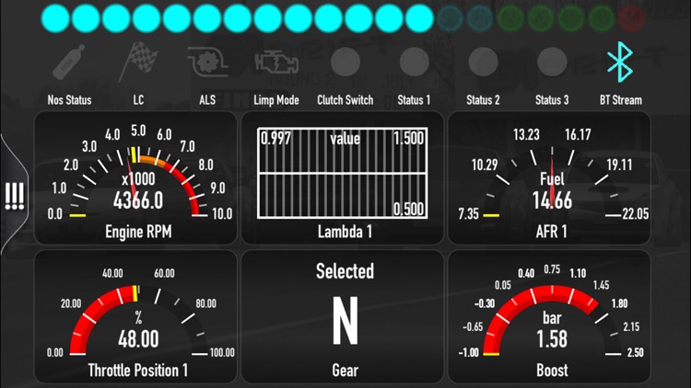Click the 48.00 throttle percentage value
Image resolution: width=691 pixels, height=388 pixels.
[x=138, y=339]
